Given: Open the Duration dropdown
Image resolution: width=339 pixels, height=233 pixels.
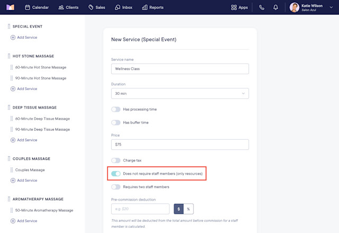Looking at the screenshot, I should [x=180, y=93].
